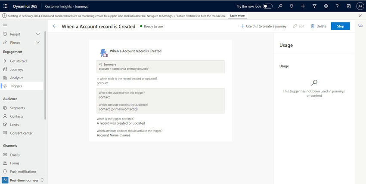Click the Stop button
Viewport: 366px width, 184px height.
click(340, 26)
